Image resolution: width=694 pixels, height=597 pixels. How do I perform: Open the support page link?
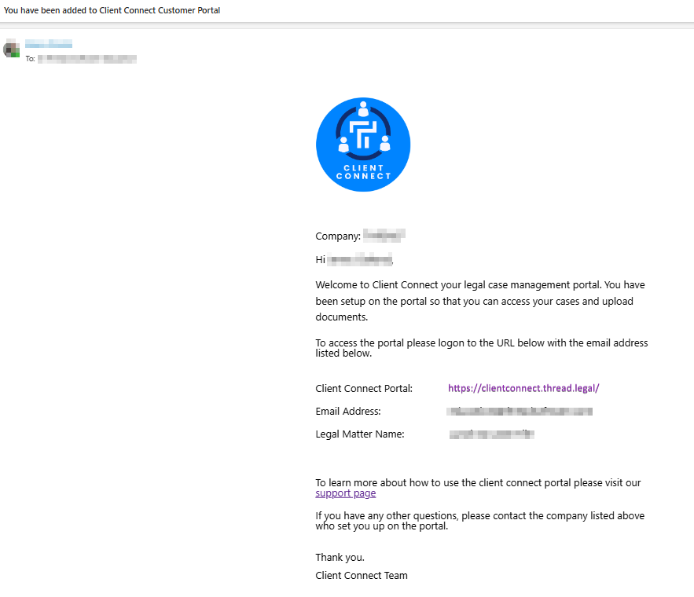(x=345, y=493)
